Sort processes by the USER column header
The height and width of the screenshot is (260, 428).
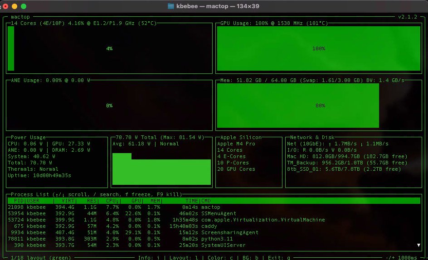coord(33,201)
